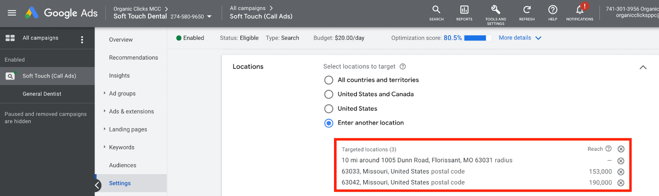659x196 pixels.
Task: Open the Reports icon
Action: [464, 10]
